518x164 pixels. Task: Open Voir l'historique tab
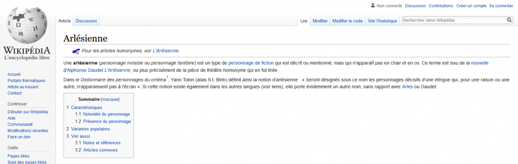(382, 21)
